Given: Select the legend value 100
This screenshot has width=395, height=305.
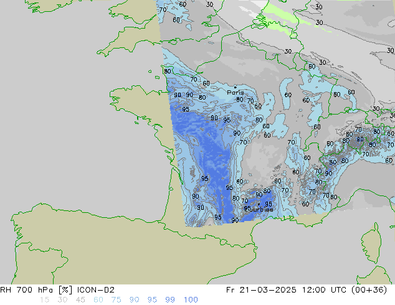Looking at the screenshot, I should point(191,300).
